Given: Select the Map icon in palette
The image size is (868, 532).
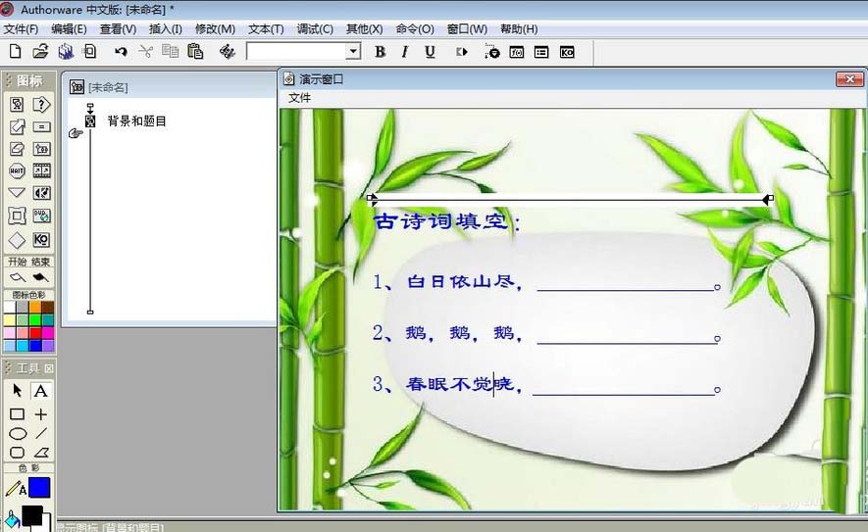Looking at the screenshot, I should point(41,149).
